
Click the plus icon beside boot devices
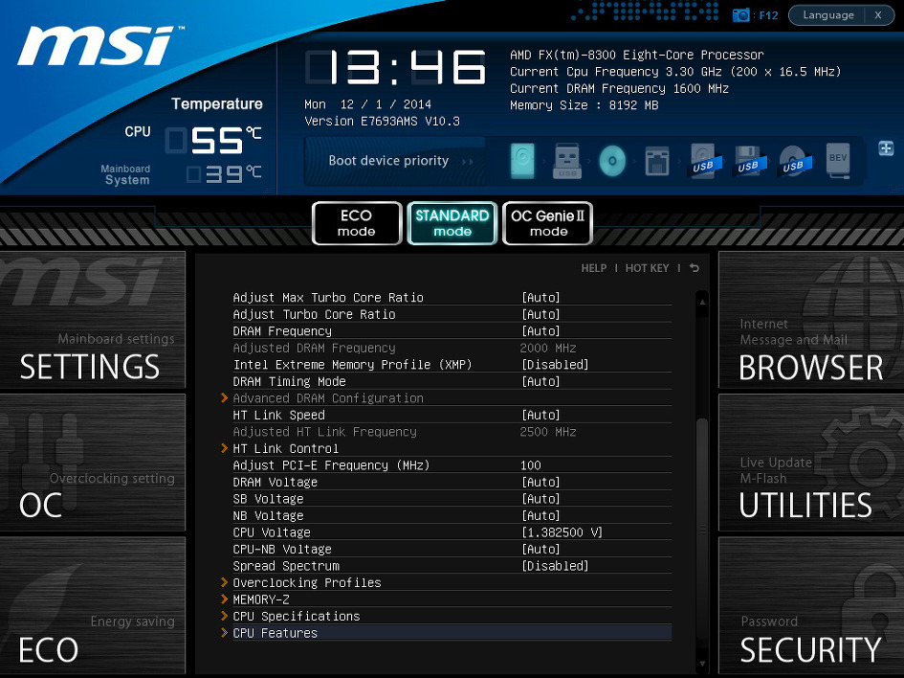886,148
